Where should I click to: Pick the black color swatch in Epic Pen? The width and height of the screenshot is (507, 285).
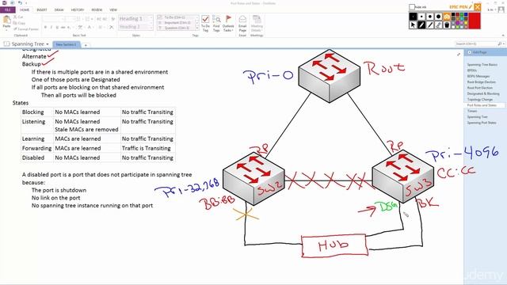pos(453,14)
